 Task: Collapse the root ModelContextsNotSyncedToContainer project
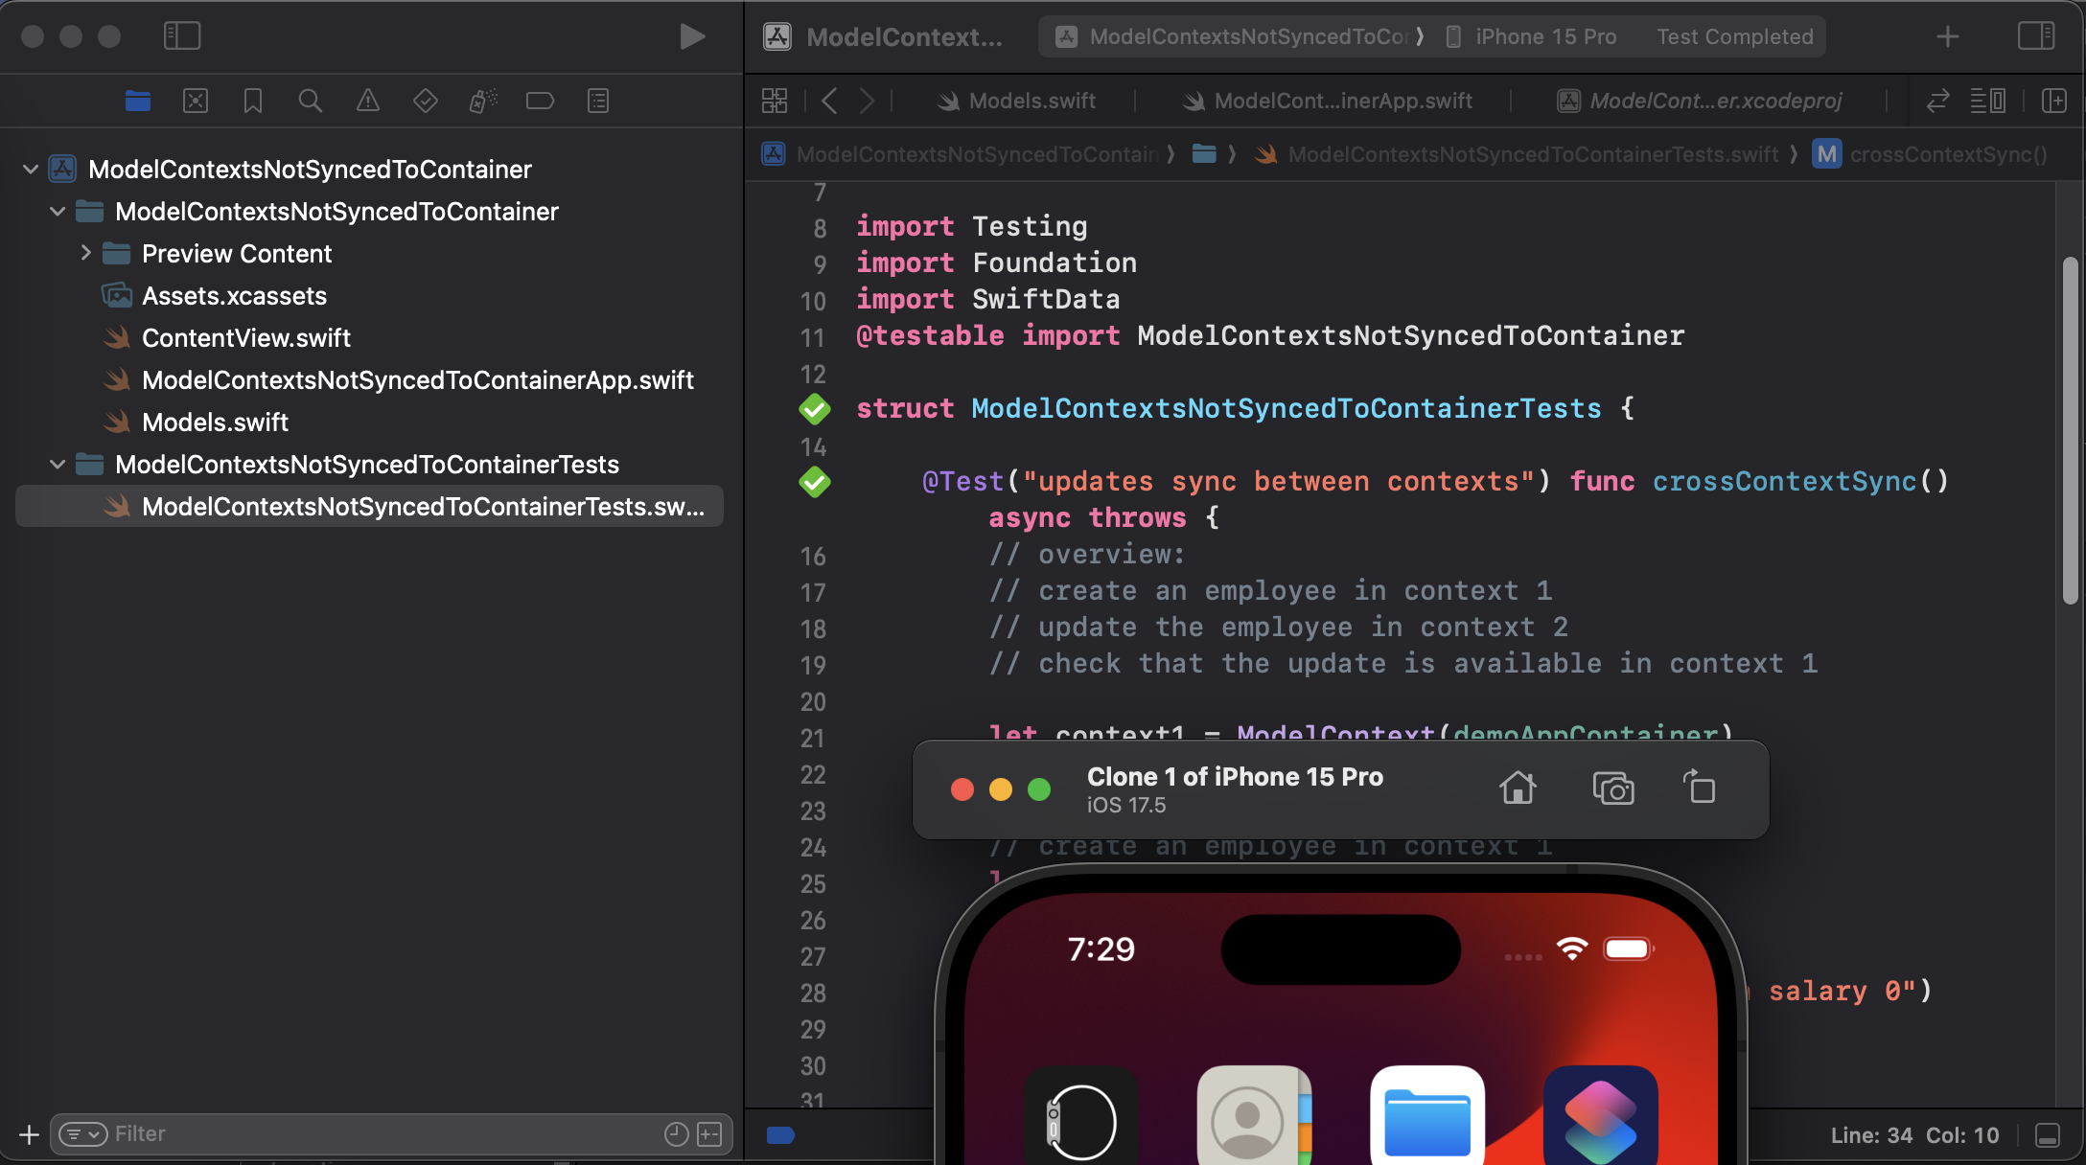tap(31, 170)
